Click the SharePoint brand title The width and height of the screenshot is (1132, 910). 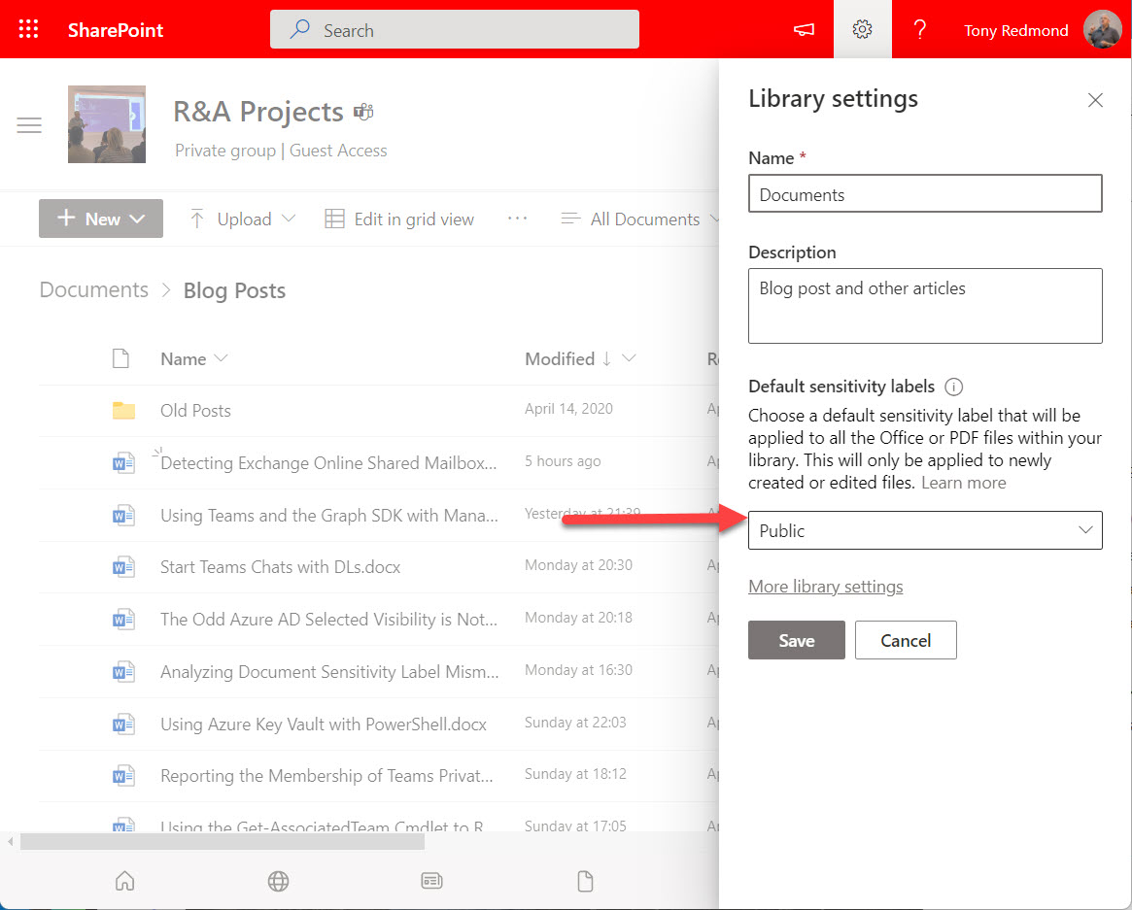pyautogui.click(x=116, y=30)
